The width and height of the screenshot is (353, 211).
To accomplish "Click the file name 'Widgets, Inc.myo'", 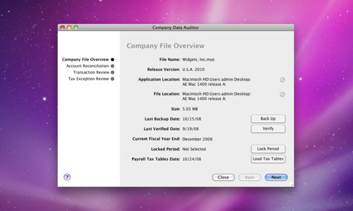I will click(198, 60).
